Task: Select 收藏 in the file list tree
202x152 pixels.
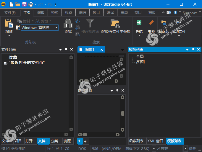Action: (13, 57)
